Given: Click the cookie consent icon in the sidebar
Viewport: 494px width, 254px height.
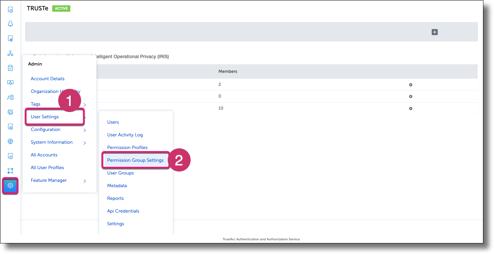Looking at the screenshot, I should [10, 112].
